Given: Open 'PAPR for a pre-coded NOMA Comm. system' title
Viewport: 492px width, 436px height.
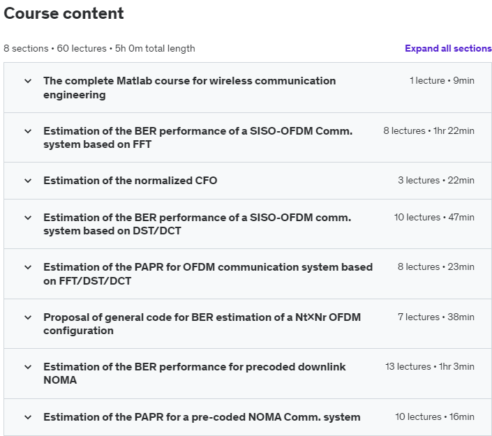Looking at the screenshot, I should click(x=202, y=417).
